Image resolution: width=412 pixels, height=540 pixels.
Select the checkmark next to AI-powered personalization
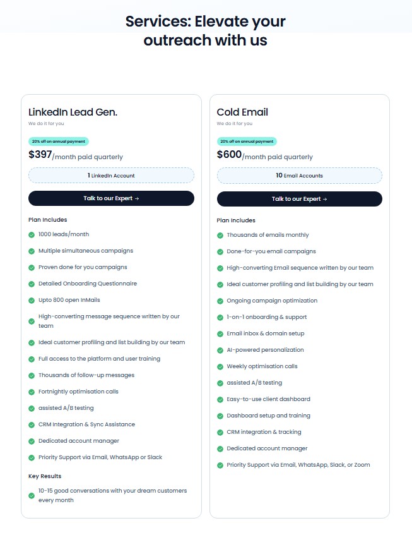(x=219, y=349)
